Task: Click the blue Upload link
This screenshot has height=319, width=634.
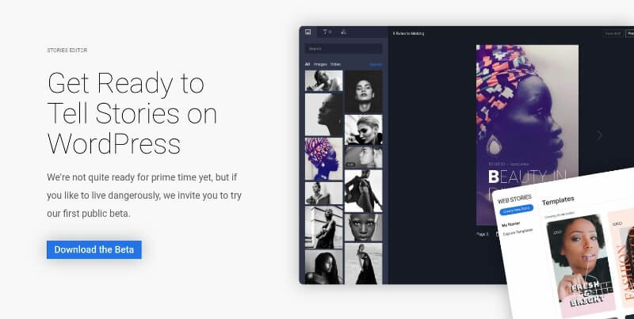Action: coord(376,64)
